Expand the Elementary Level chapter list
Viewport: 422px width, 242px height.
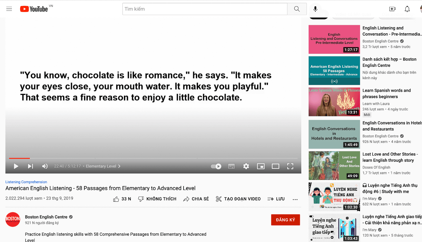(x=103, y=166)
